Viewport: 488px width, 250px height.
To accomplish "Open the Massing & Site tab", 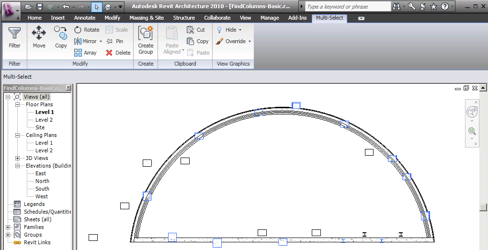I will click(147, 18).
